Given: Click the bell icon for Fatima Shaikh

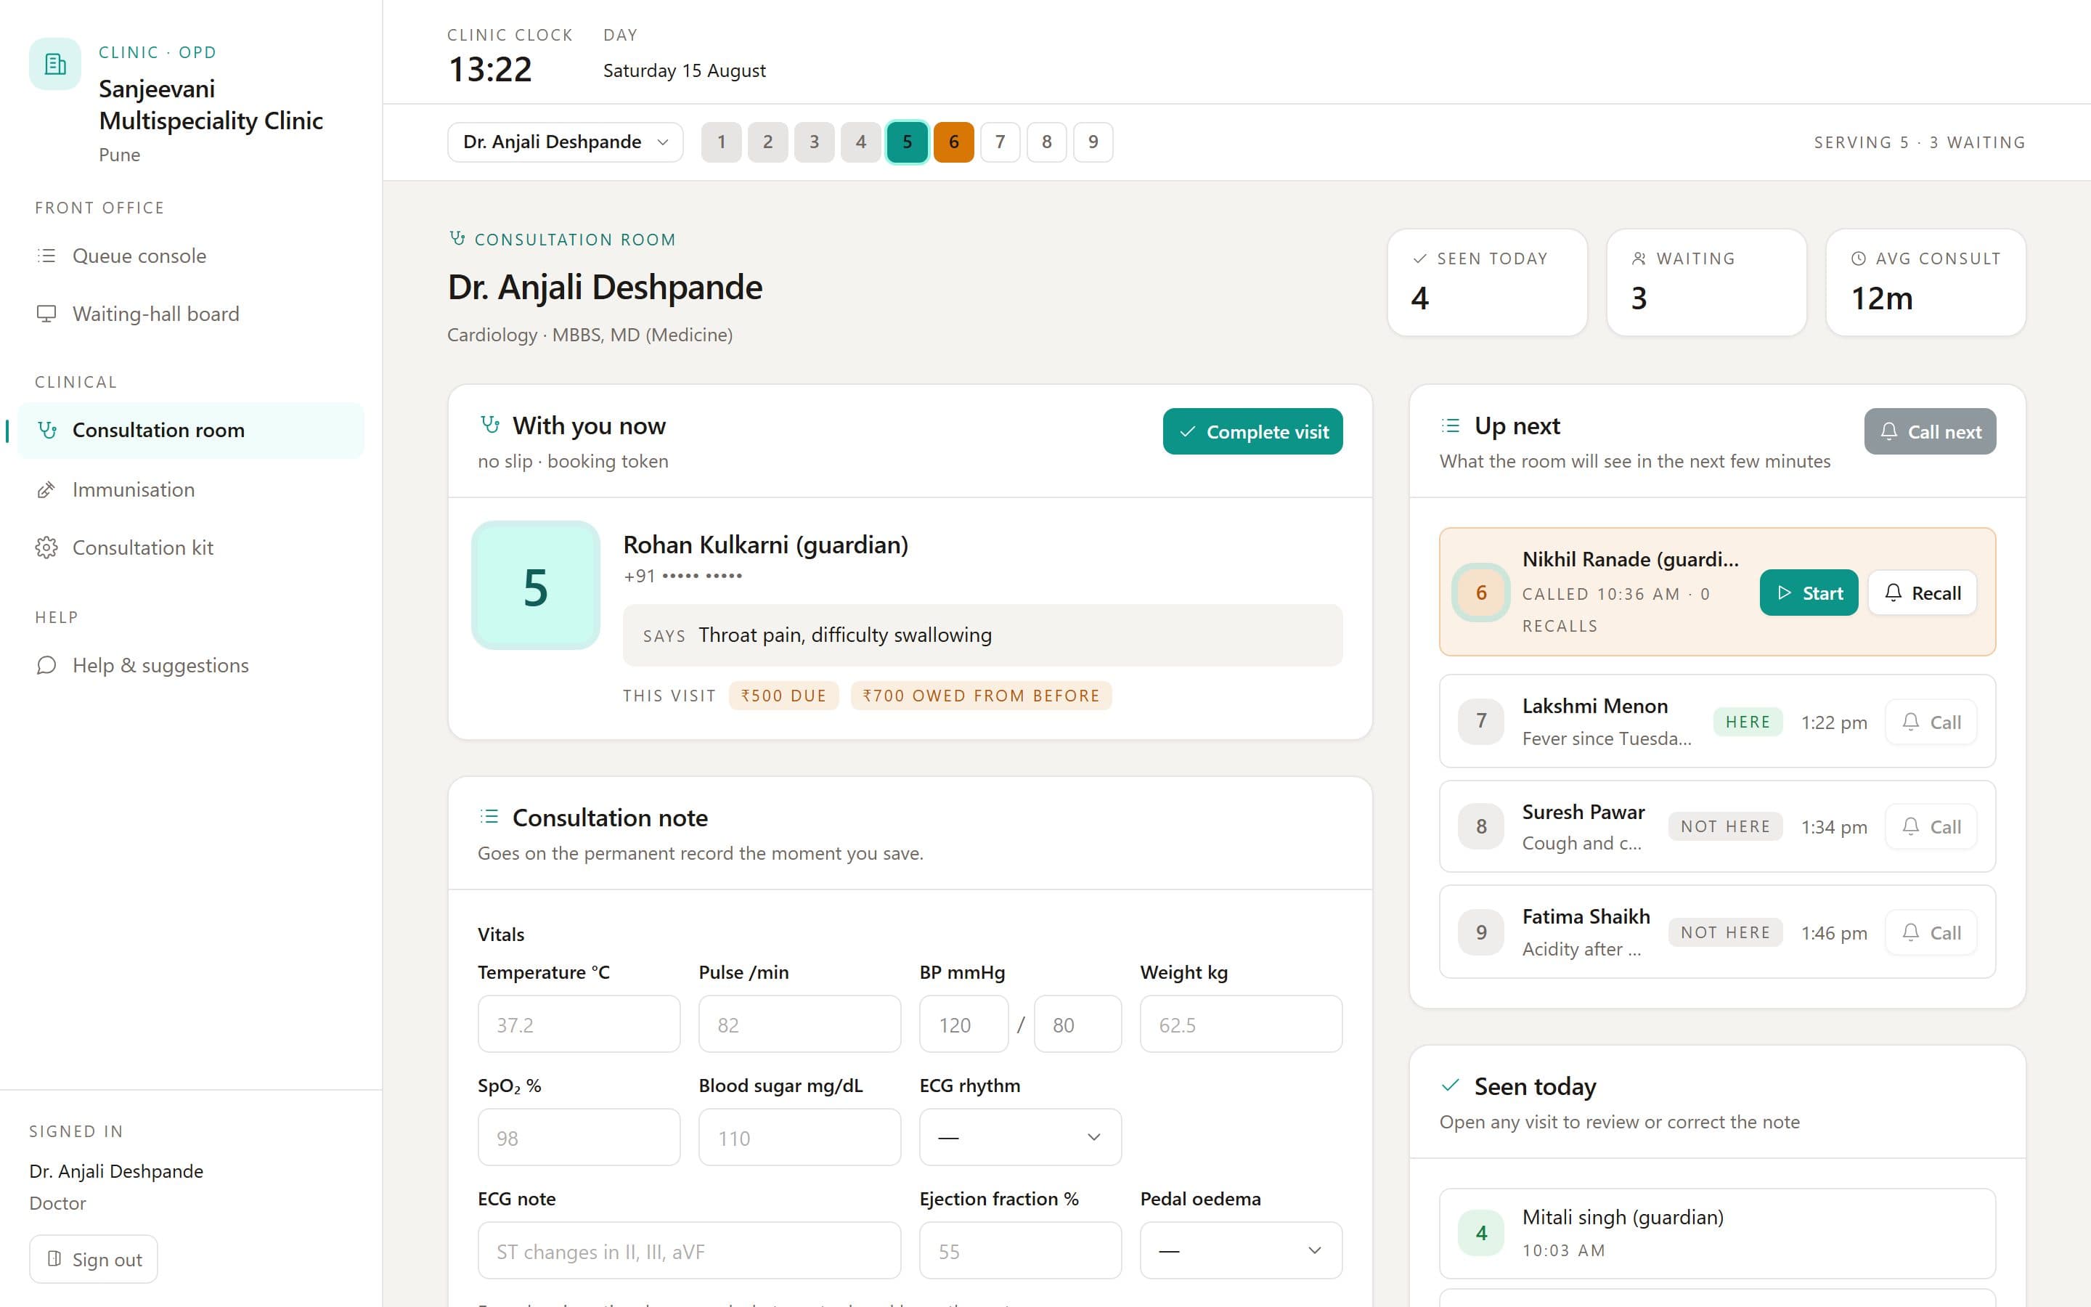Looking at the screenshot, I should point(1911,933).
